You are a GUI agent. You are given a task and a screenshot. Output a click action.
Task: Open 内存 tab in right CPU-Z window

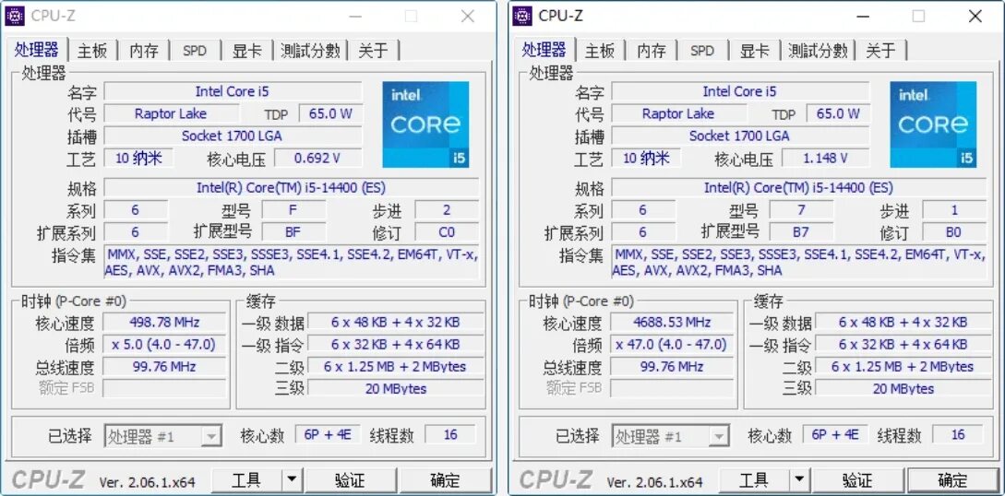click(x=652, y=51)
